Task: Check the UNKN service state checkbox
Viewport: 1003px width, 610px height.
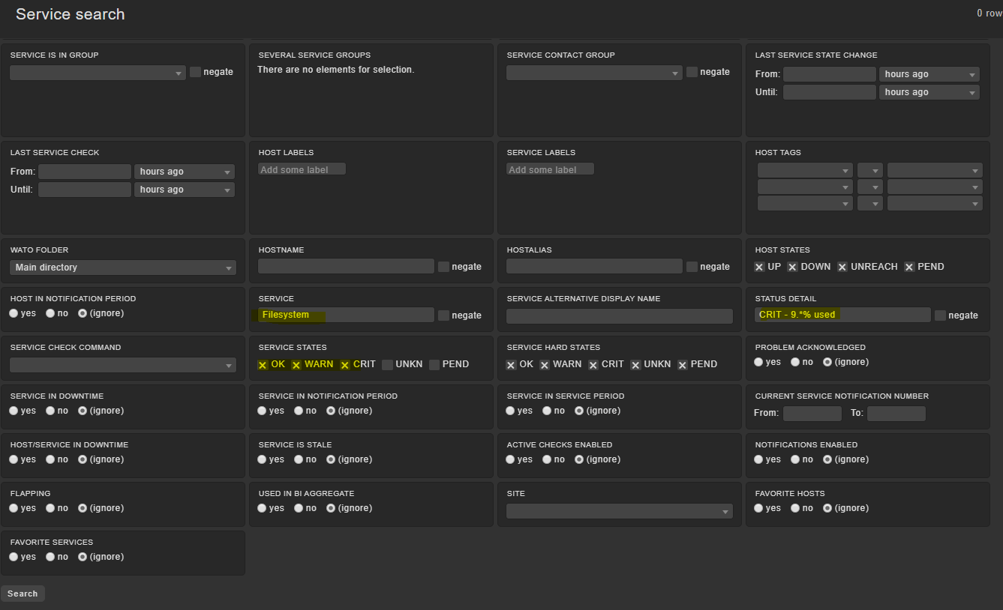Action: point(388,364)
